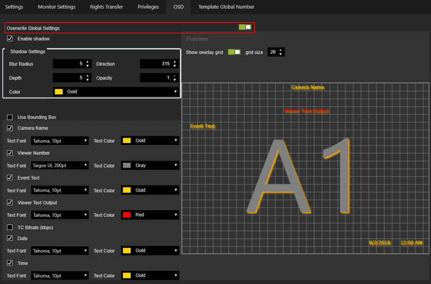Uncheck the Viewer Number checkbox
Viewport: 431px width, 284px height.
pyautogui.click(x=10, y=153)
